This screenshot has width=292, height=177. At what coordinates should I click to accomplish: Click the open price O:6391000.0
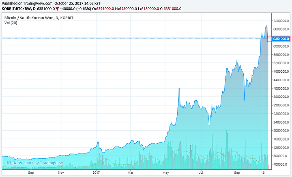(103, 9)
